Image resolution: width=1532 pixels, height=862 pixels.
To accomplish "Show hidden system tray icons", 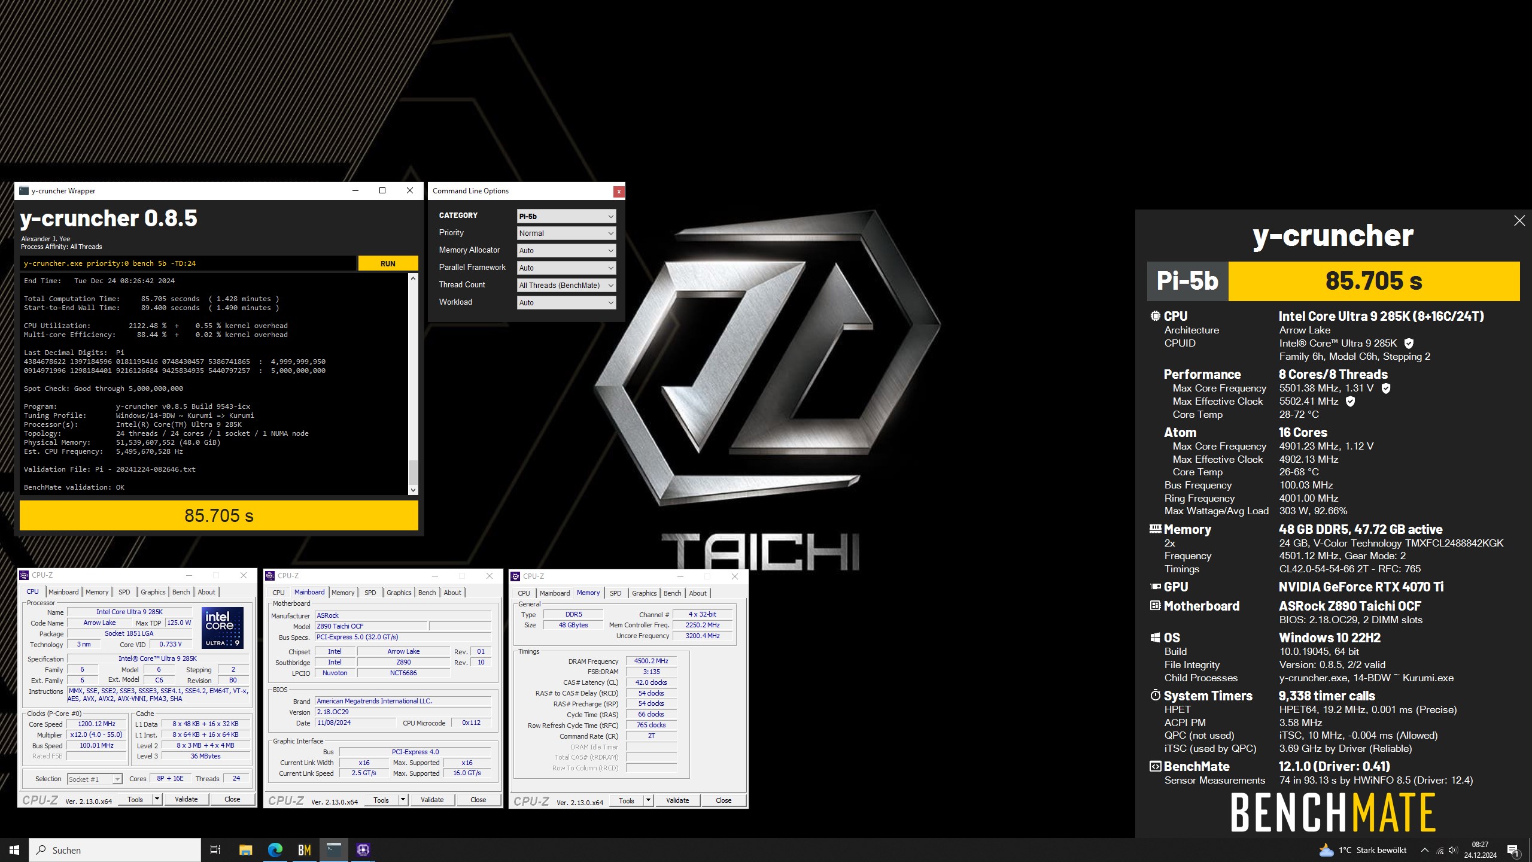I will point(1425,851).
